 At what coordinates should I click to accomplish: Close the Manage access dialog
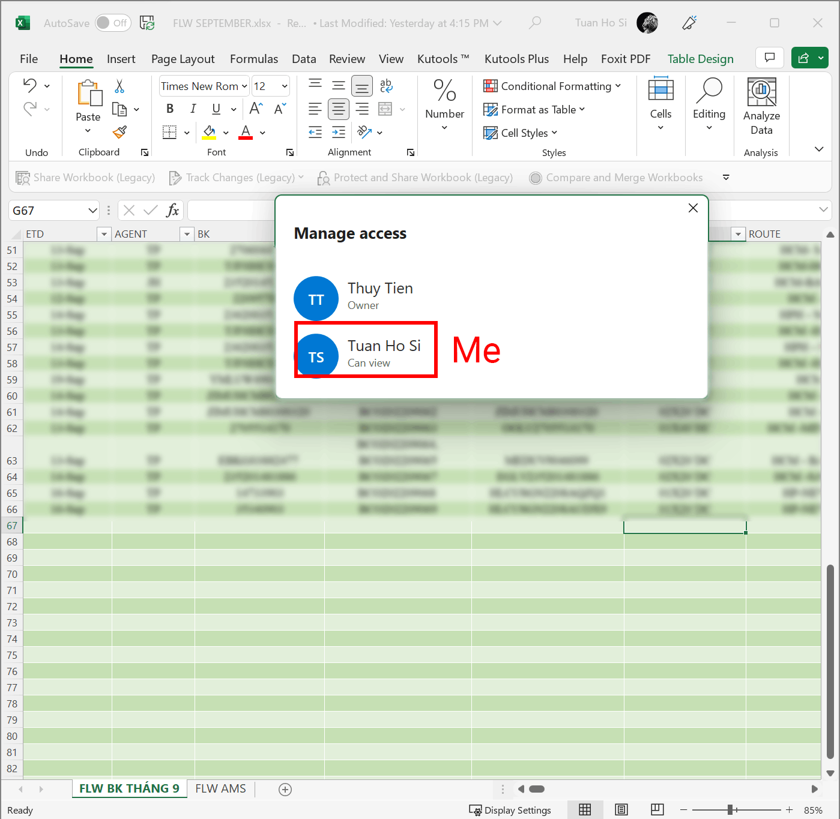coord(693,208)
